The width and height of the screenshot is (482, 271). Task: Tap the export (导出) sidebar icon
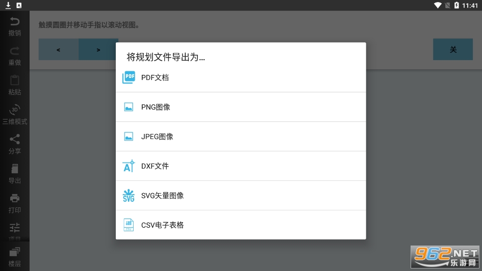tap(15, 169)
